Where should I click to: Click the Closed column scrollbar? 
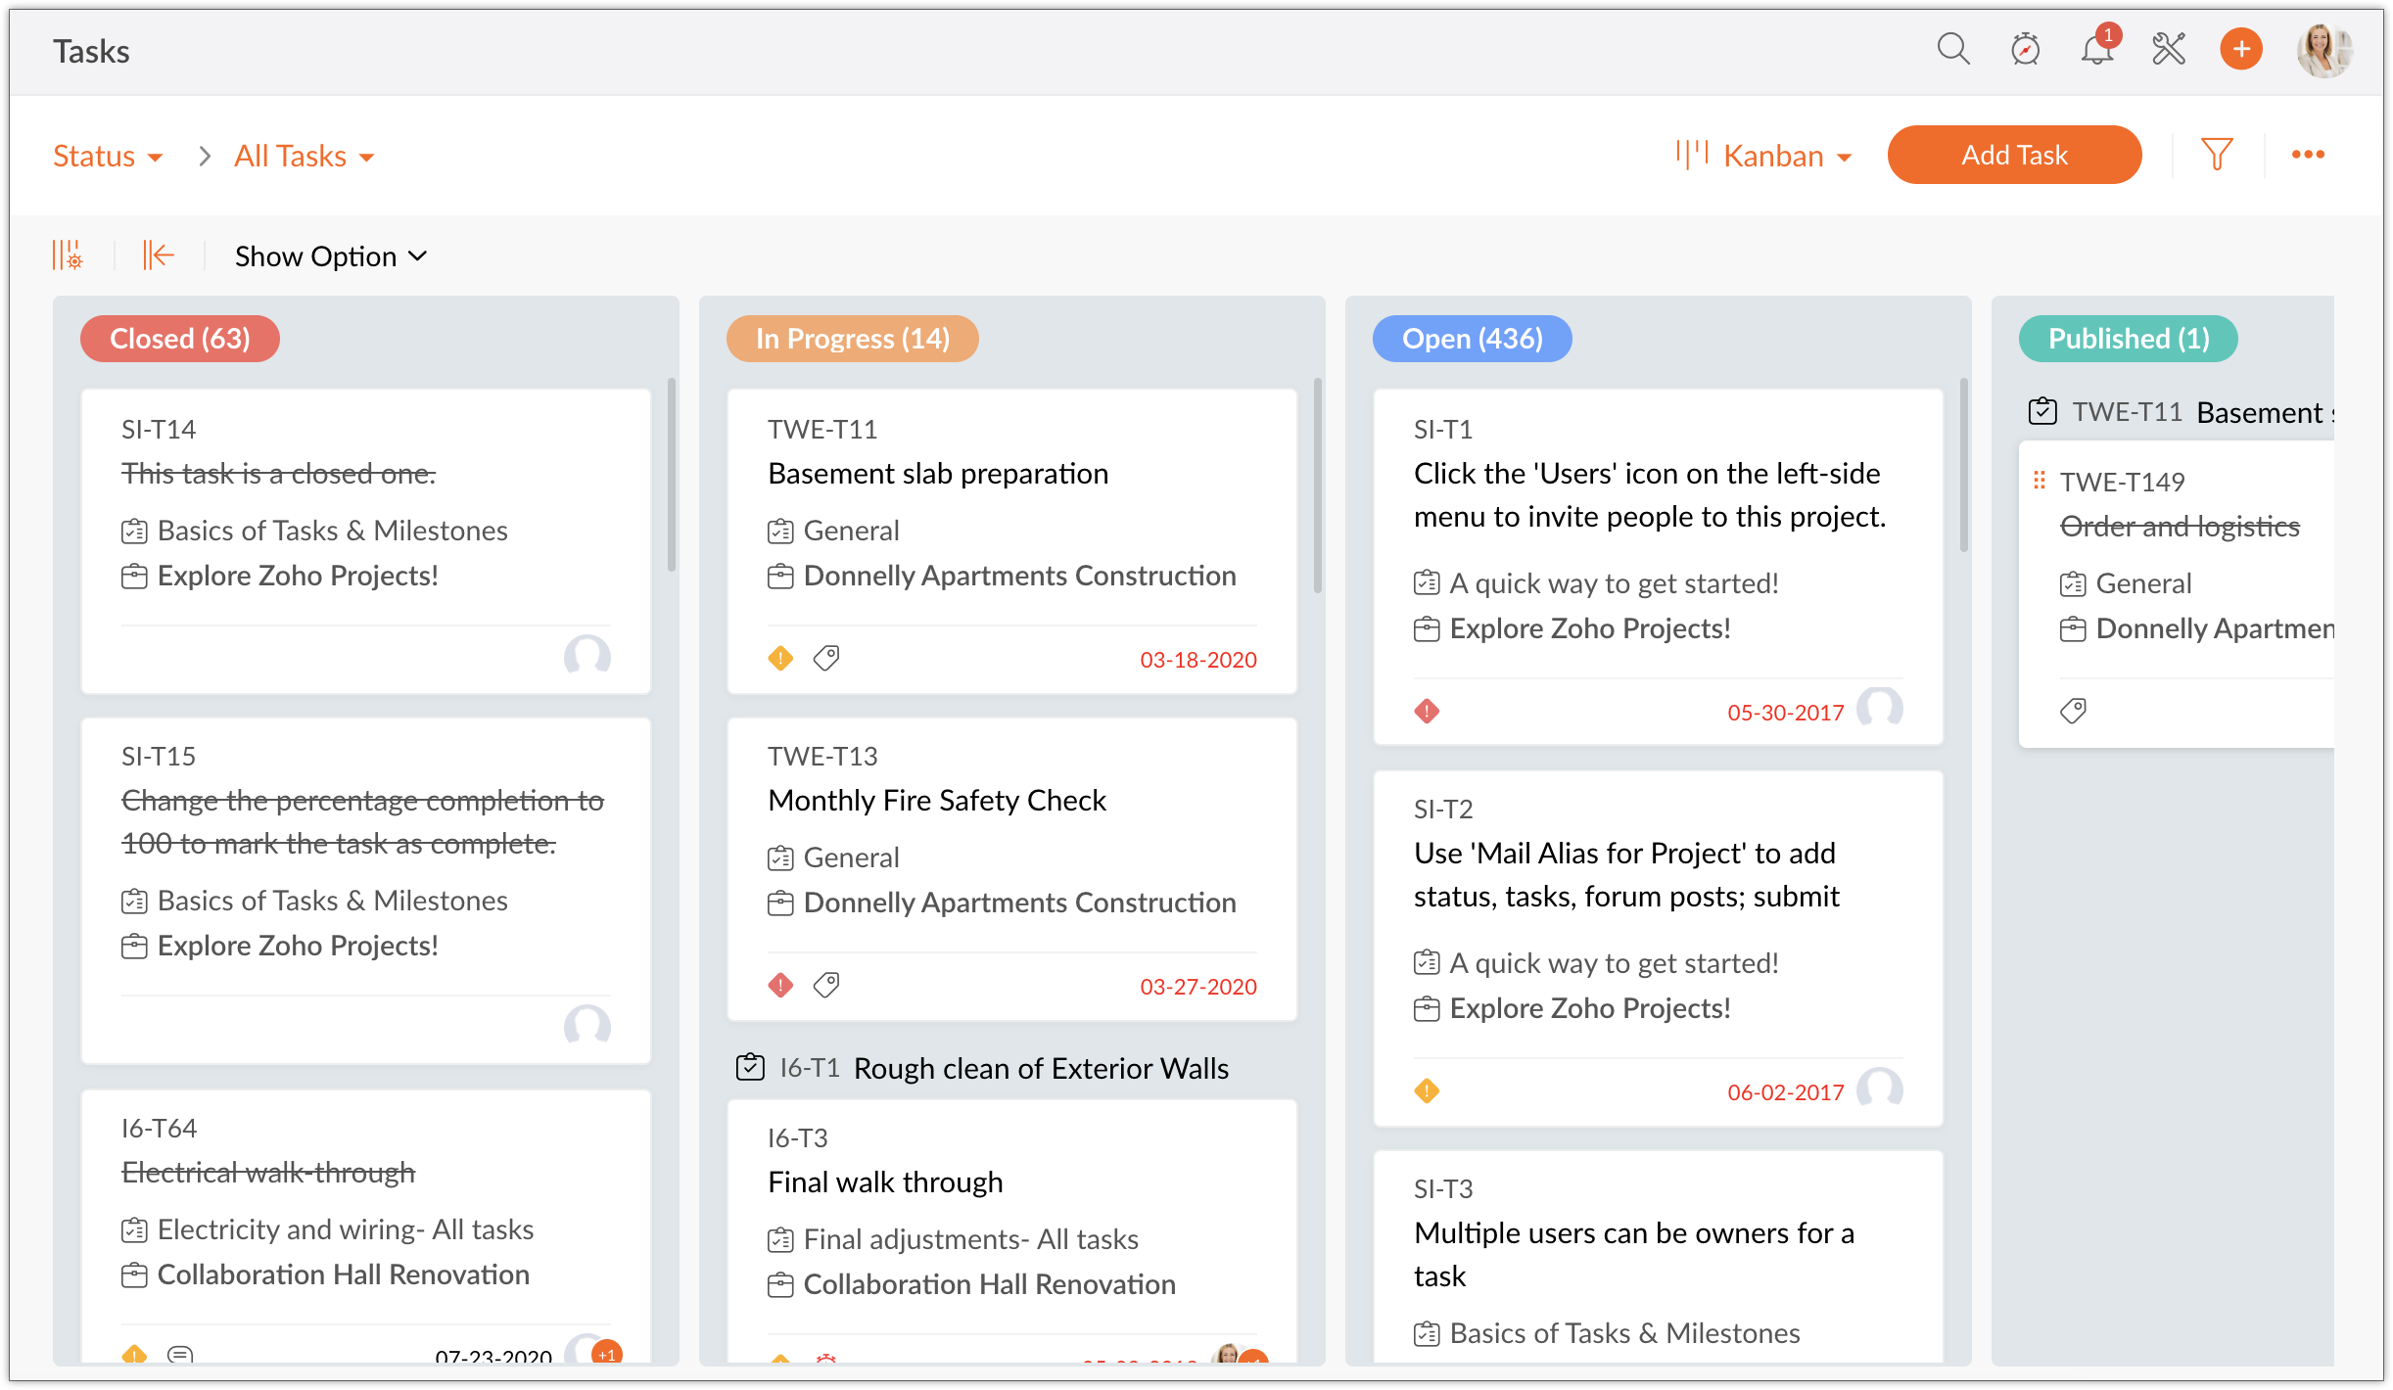671,475
